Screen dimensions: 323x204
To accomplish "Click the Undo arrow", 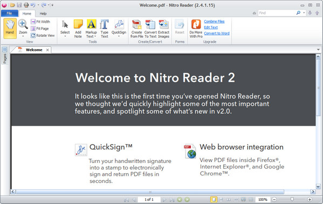I will (33, 5).
